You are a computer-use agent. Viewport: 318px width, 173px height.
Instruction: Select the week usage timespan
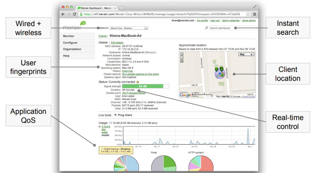(105, 132)
